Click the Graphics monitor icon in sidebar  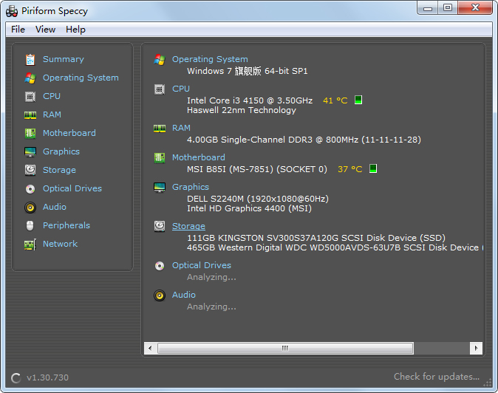[30, 151]
